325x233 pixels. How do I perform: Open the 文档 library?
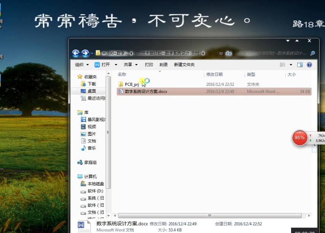(88, 141)
